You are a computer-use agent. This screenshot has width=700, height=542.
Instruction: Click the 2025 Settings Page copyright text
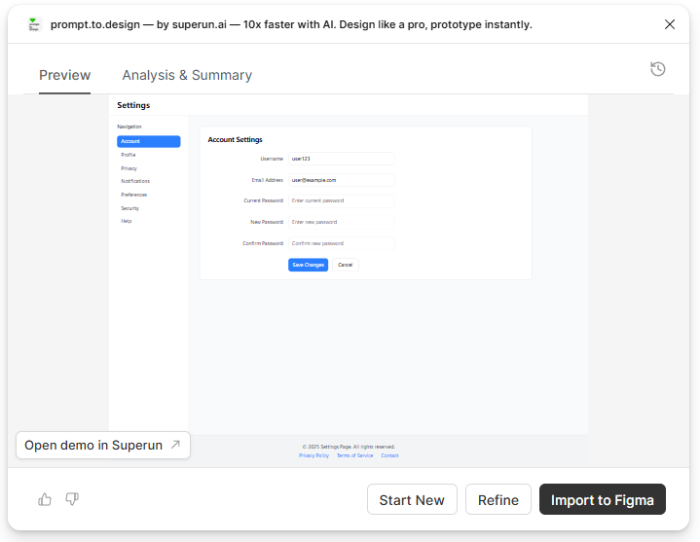[x=349, y=447]
